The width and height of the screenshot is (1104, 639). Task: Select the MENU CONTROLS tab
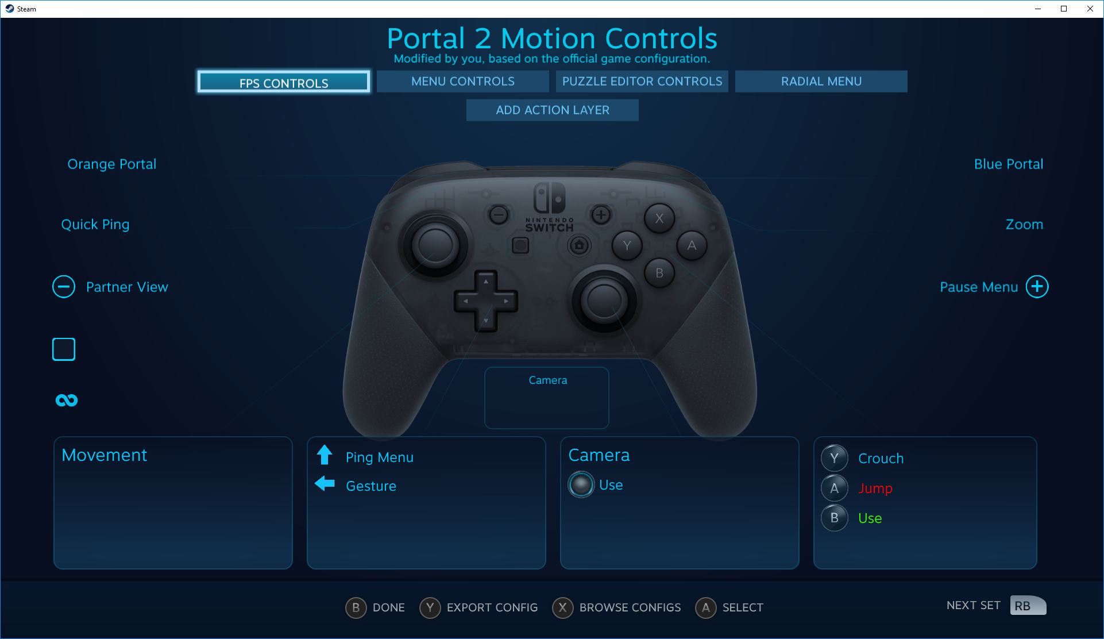(x=462, y=82)
